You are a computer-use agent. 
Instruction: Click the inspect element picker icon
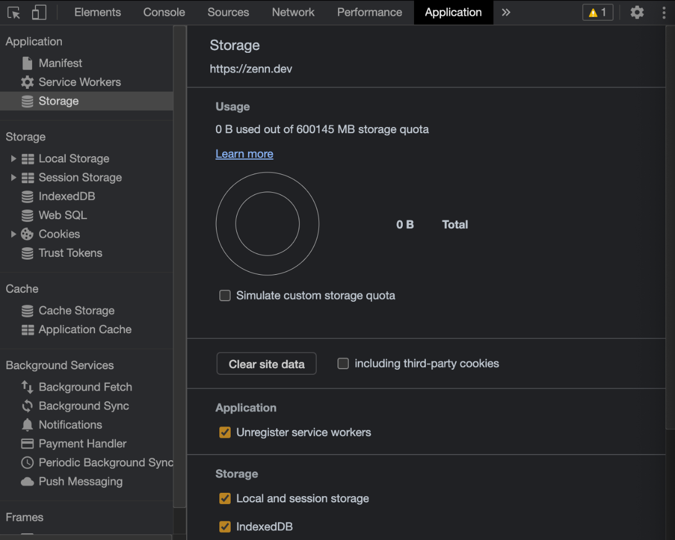[13, 12]
